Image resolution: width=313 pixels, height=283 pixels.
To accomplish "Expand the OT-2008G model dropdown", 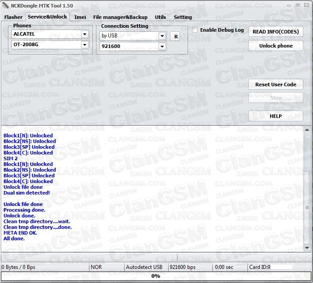I will [x=85, y=45].
